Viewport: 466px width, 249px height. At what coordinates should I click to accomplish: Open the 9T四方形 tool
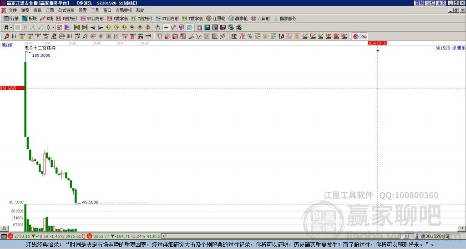click(x=167, y=18)
